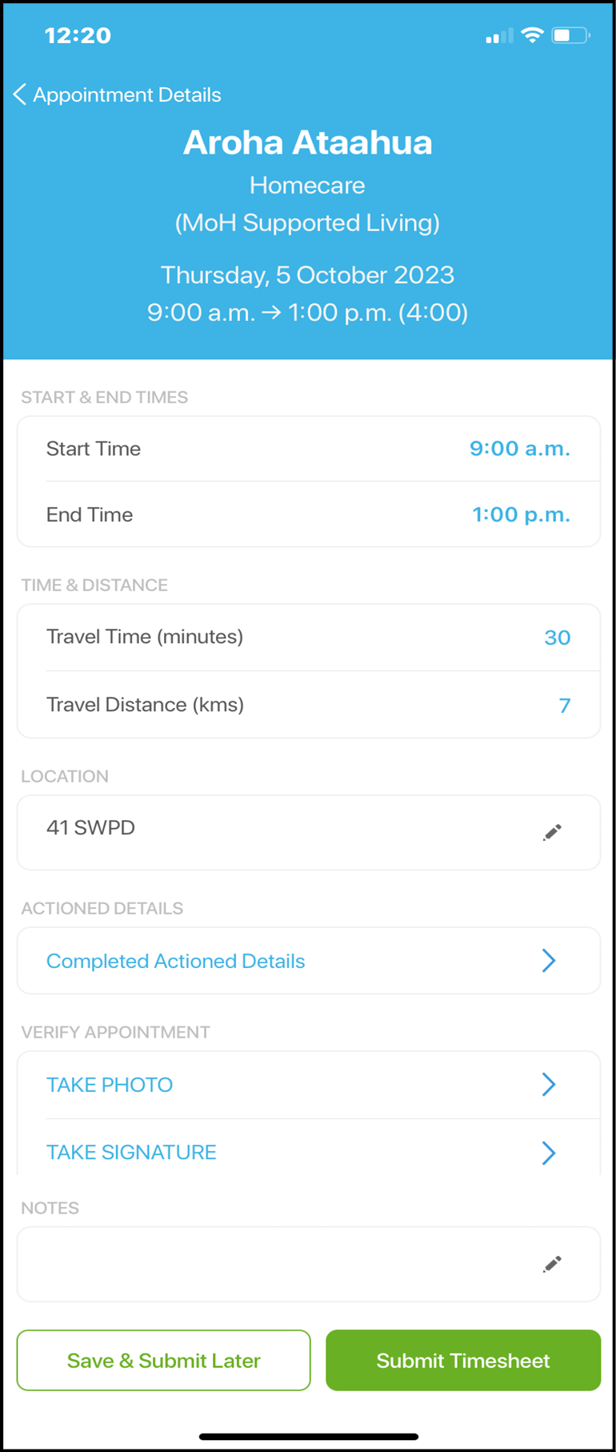Edit the travel distance value 7

click(565, 705)
